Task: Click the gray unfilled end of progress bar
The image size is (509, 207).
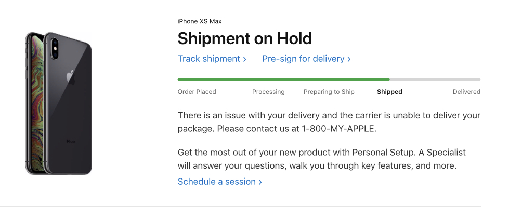Action: click(435, 79)
